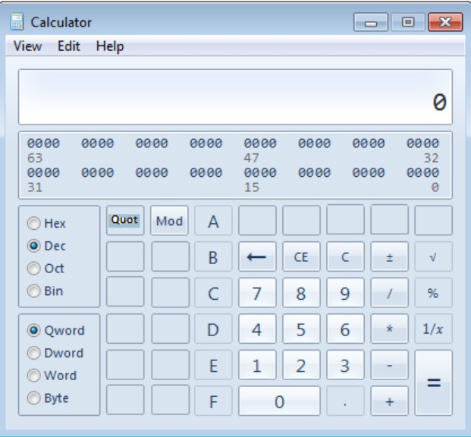This screenshot has height=437, width=471.
Task: Close the Calculator window
Action: pyautogui.click(x=445, y=22)
